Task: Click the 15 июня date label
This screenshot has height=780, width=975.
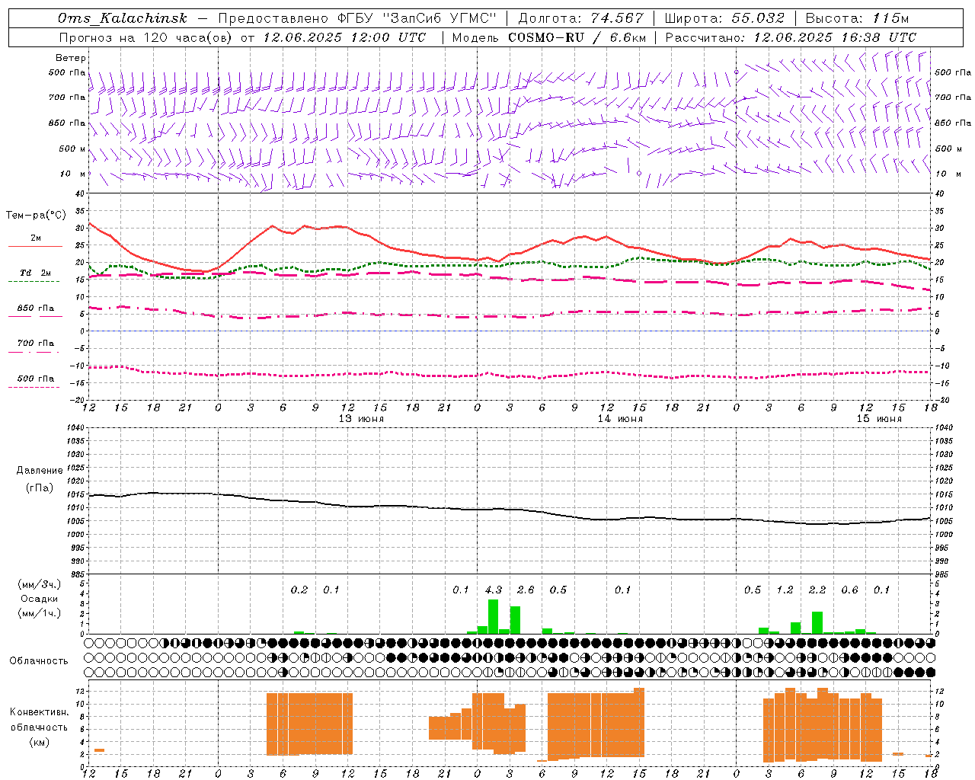Action: coord(879,419)
